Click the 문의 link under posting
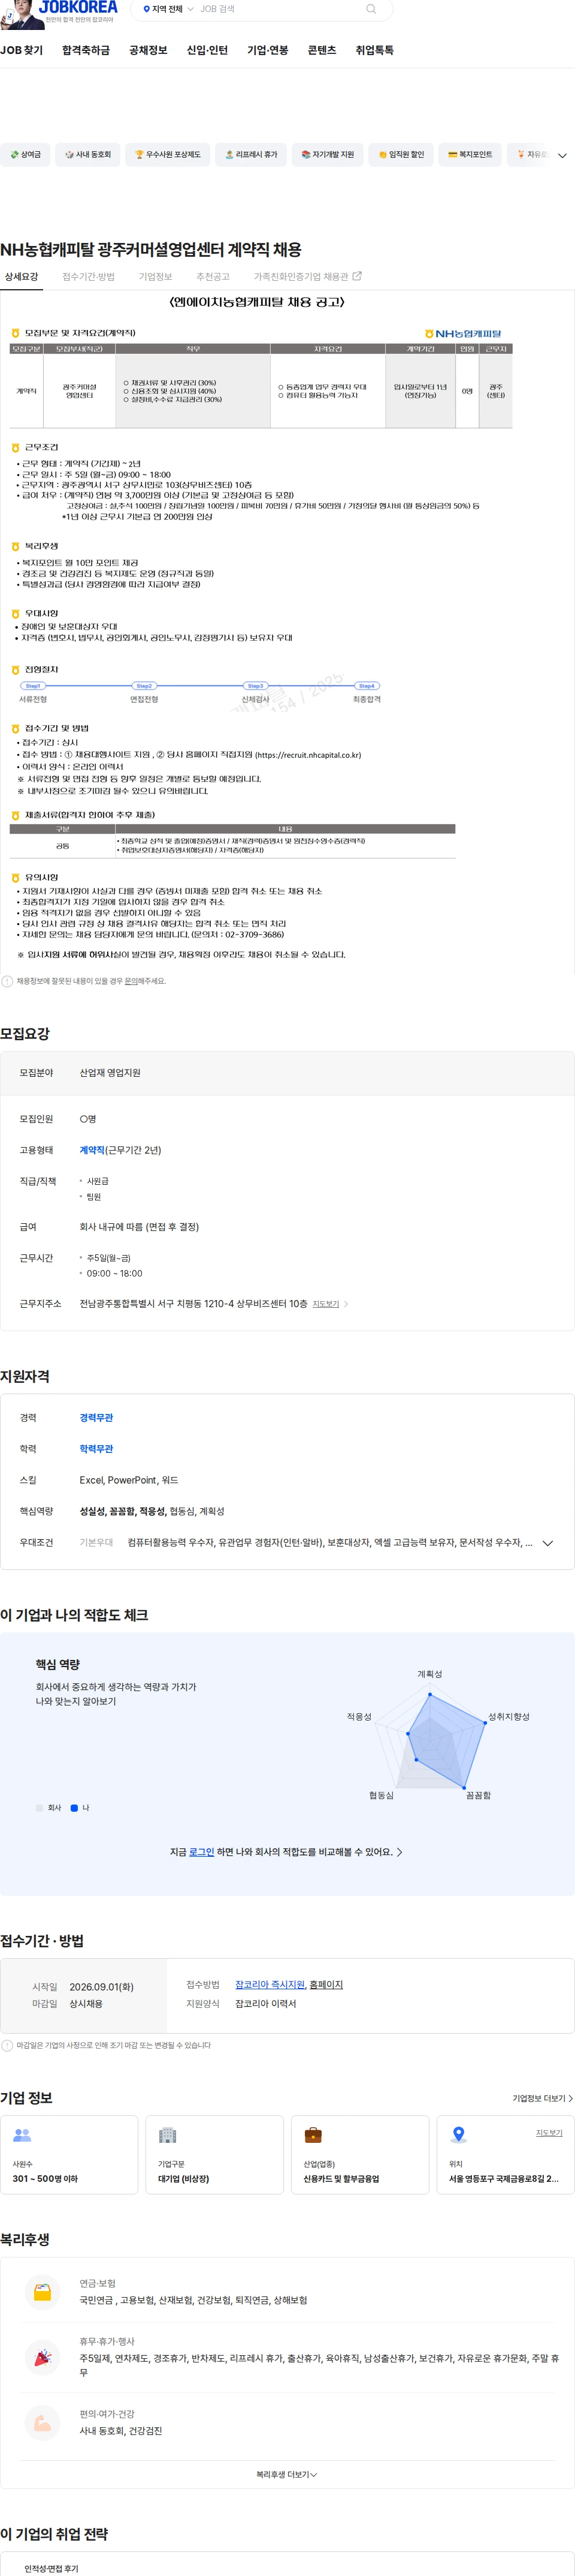 point(131,981)
